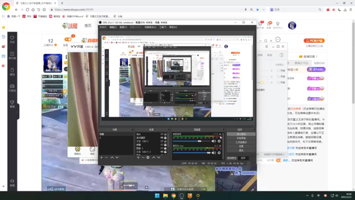Switch to 贵宾(2103) tab
355x200 pixels.
301,63
